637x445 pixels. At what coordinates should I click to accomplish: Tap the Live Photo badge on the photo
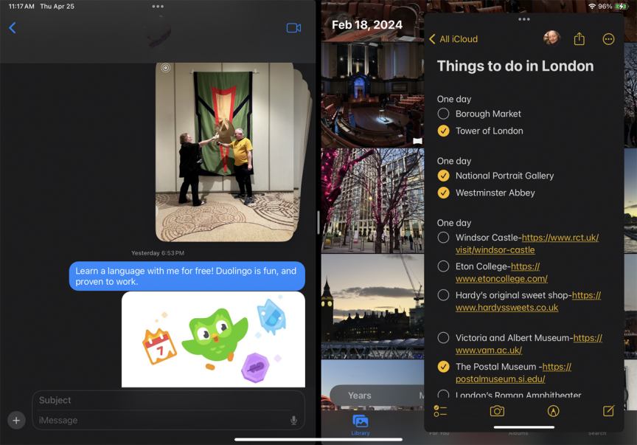coord(165,68)
